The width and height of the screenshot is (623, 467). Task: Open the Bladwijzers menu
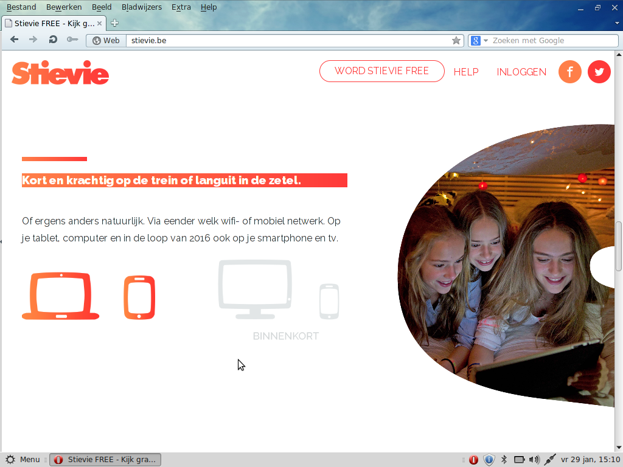point(141,7)
